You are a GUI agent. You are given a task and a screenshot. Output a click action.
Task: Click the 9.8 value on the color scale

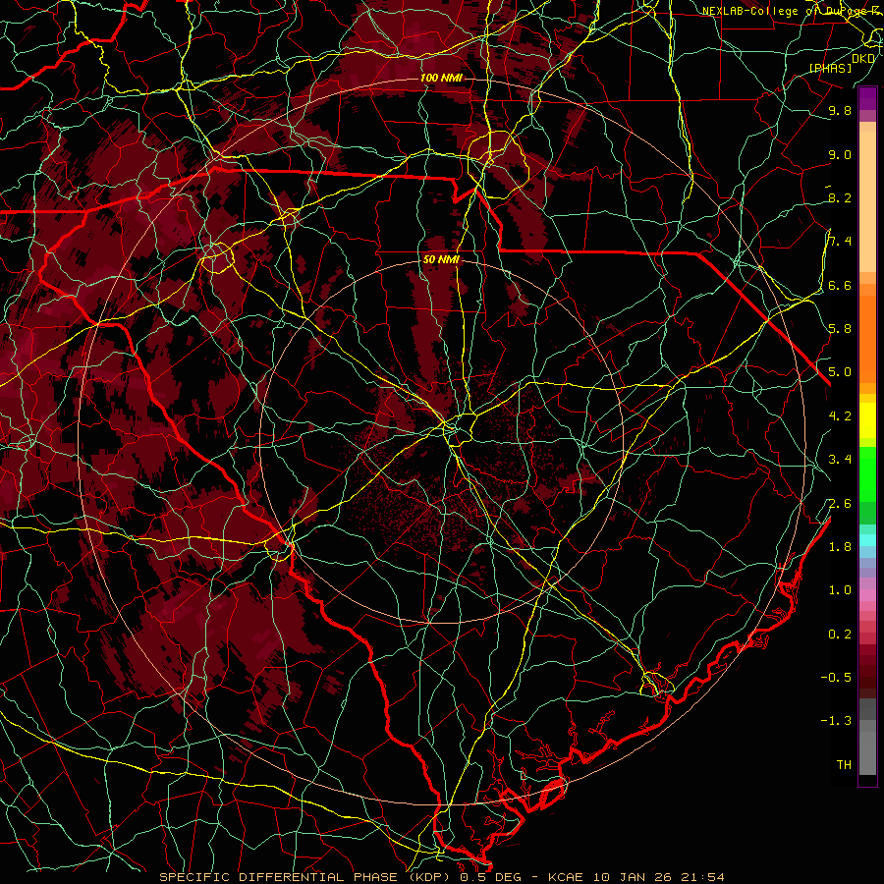[x=840, y=110]
